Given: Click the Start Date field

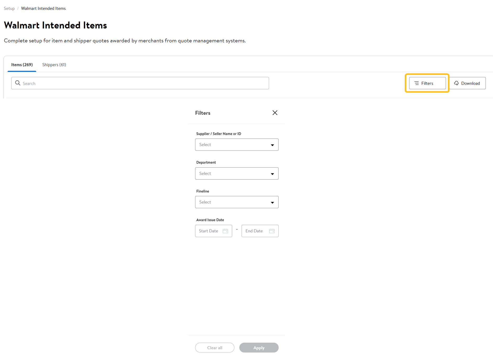Looking at the screenshot, I should (x=213, y=231).
